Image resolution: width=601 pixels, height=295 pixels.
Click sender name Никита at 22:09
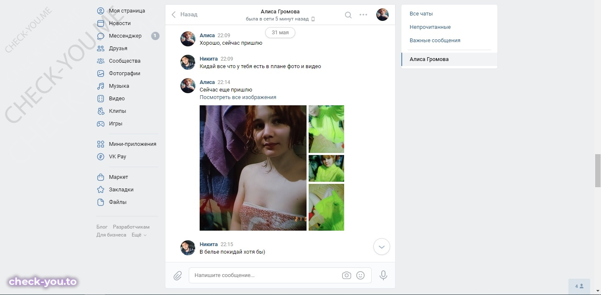pos(209,59)
